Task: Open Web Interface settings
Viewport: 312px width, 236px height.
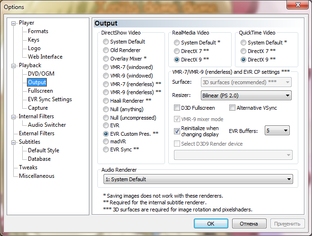Action: pyautogui.click(x=45, y=57)
